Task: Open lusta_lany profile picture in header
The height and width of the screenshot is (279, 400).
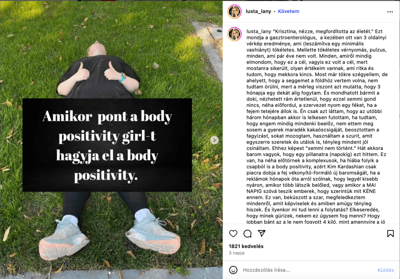Action: (x=234, y=11)
